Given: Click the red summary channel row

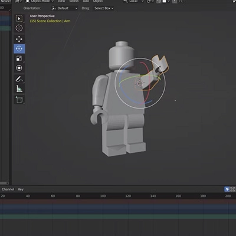Looking at the screenshot, I should [118, 201].
